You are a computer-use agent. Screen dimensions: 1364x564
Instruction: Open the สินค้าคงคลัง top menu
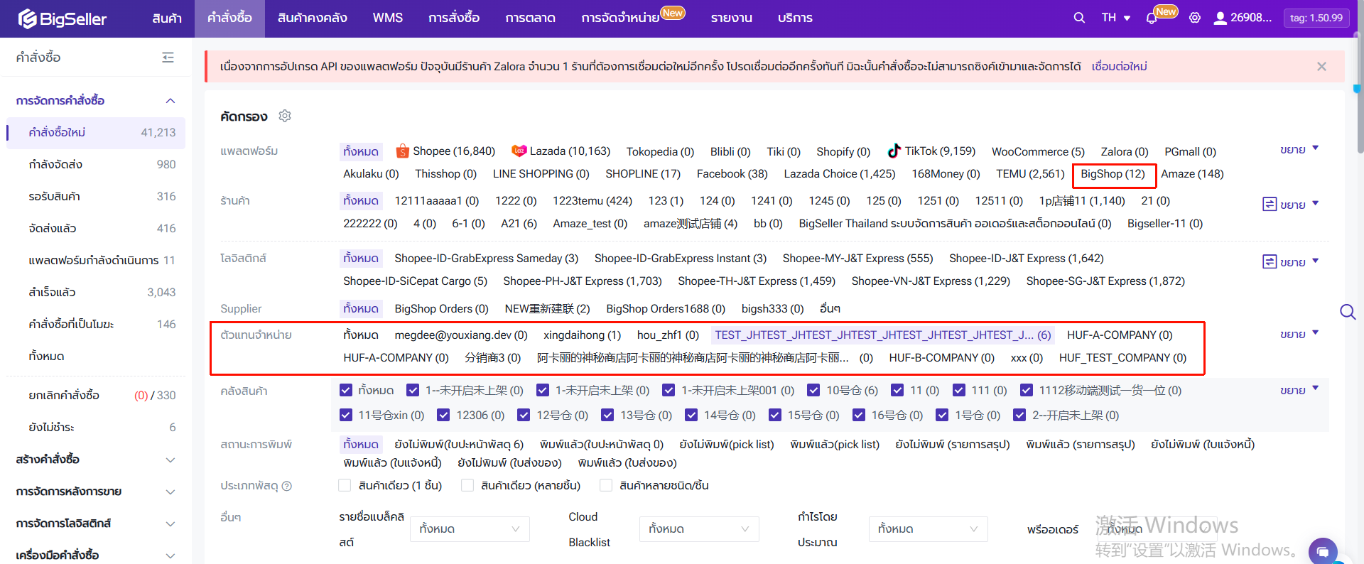coord(312,18)
